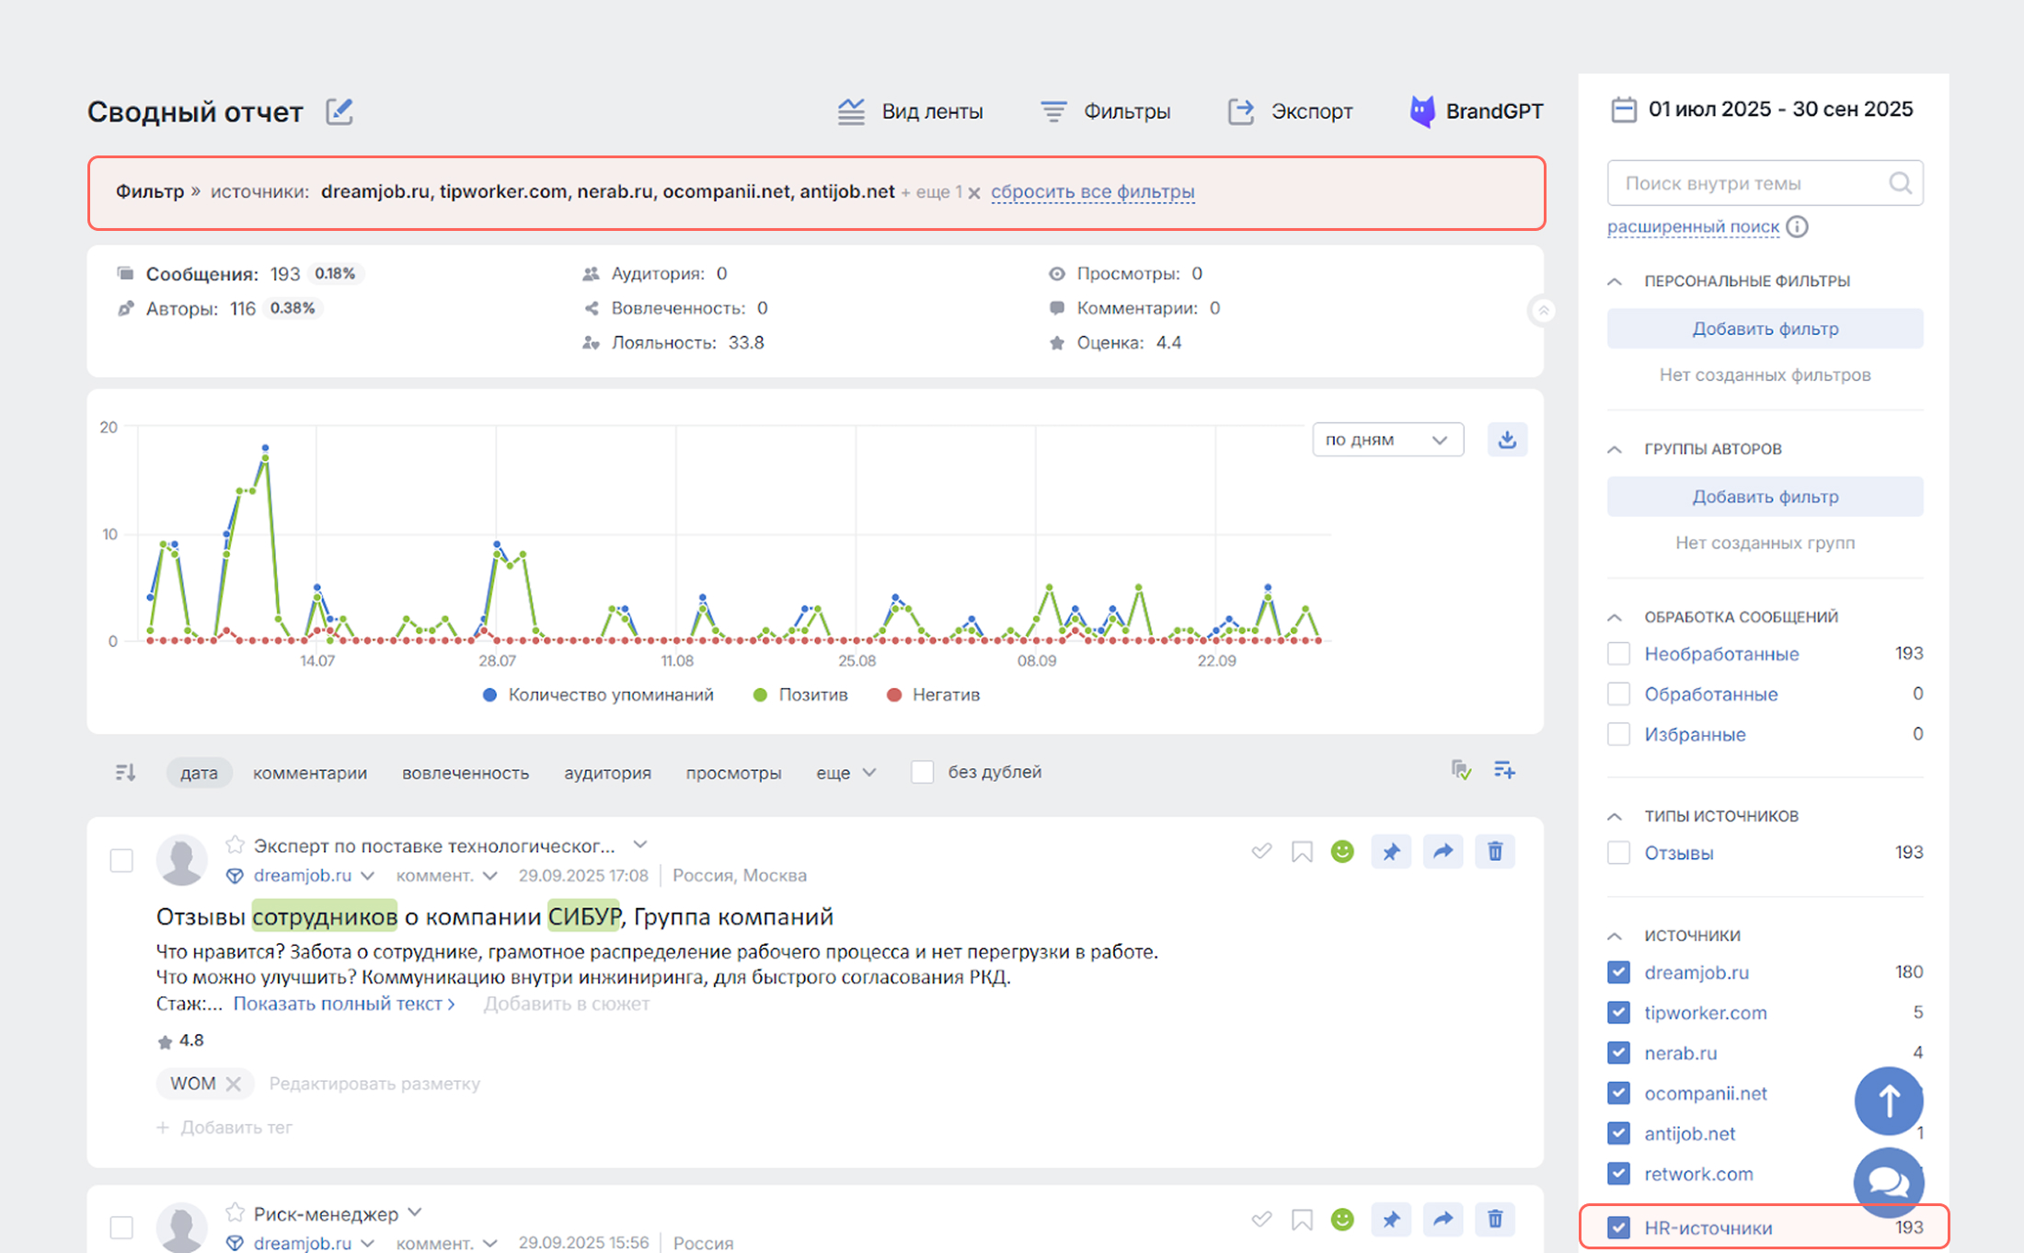Delete the first message via its trash icon
Screen dimensions: 2024x1253
point(1494,852)
